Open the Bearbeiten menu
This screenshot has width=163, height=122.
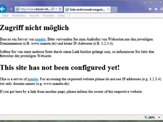[19, 15]
